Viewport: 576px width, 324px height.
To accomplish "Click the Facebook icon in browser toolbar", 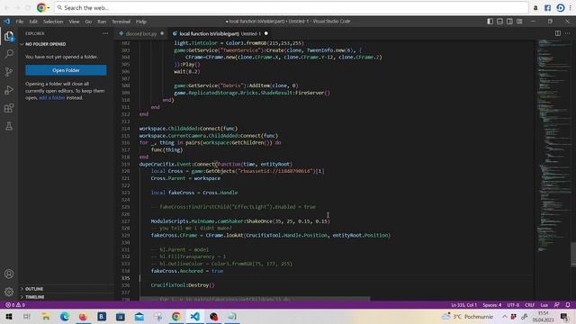I will point(548,8).
